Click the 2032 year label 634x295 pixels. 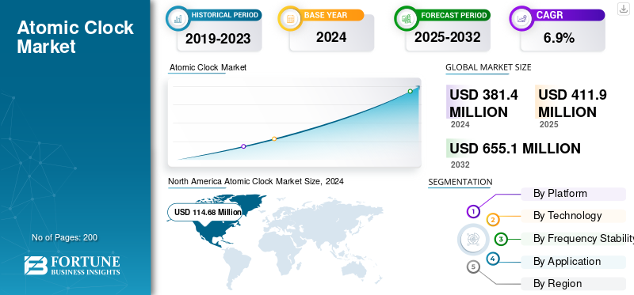(460, 165)
